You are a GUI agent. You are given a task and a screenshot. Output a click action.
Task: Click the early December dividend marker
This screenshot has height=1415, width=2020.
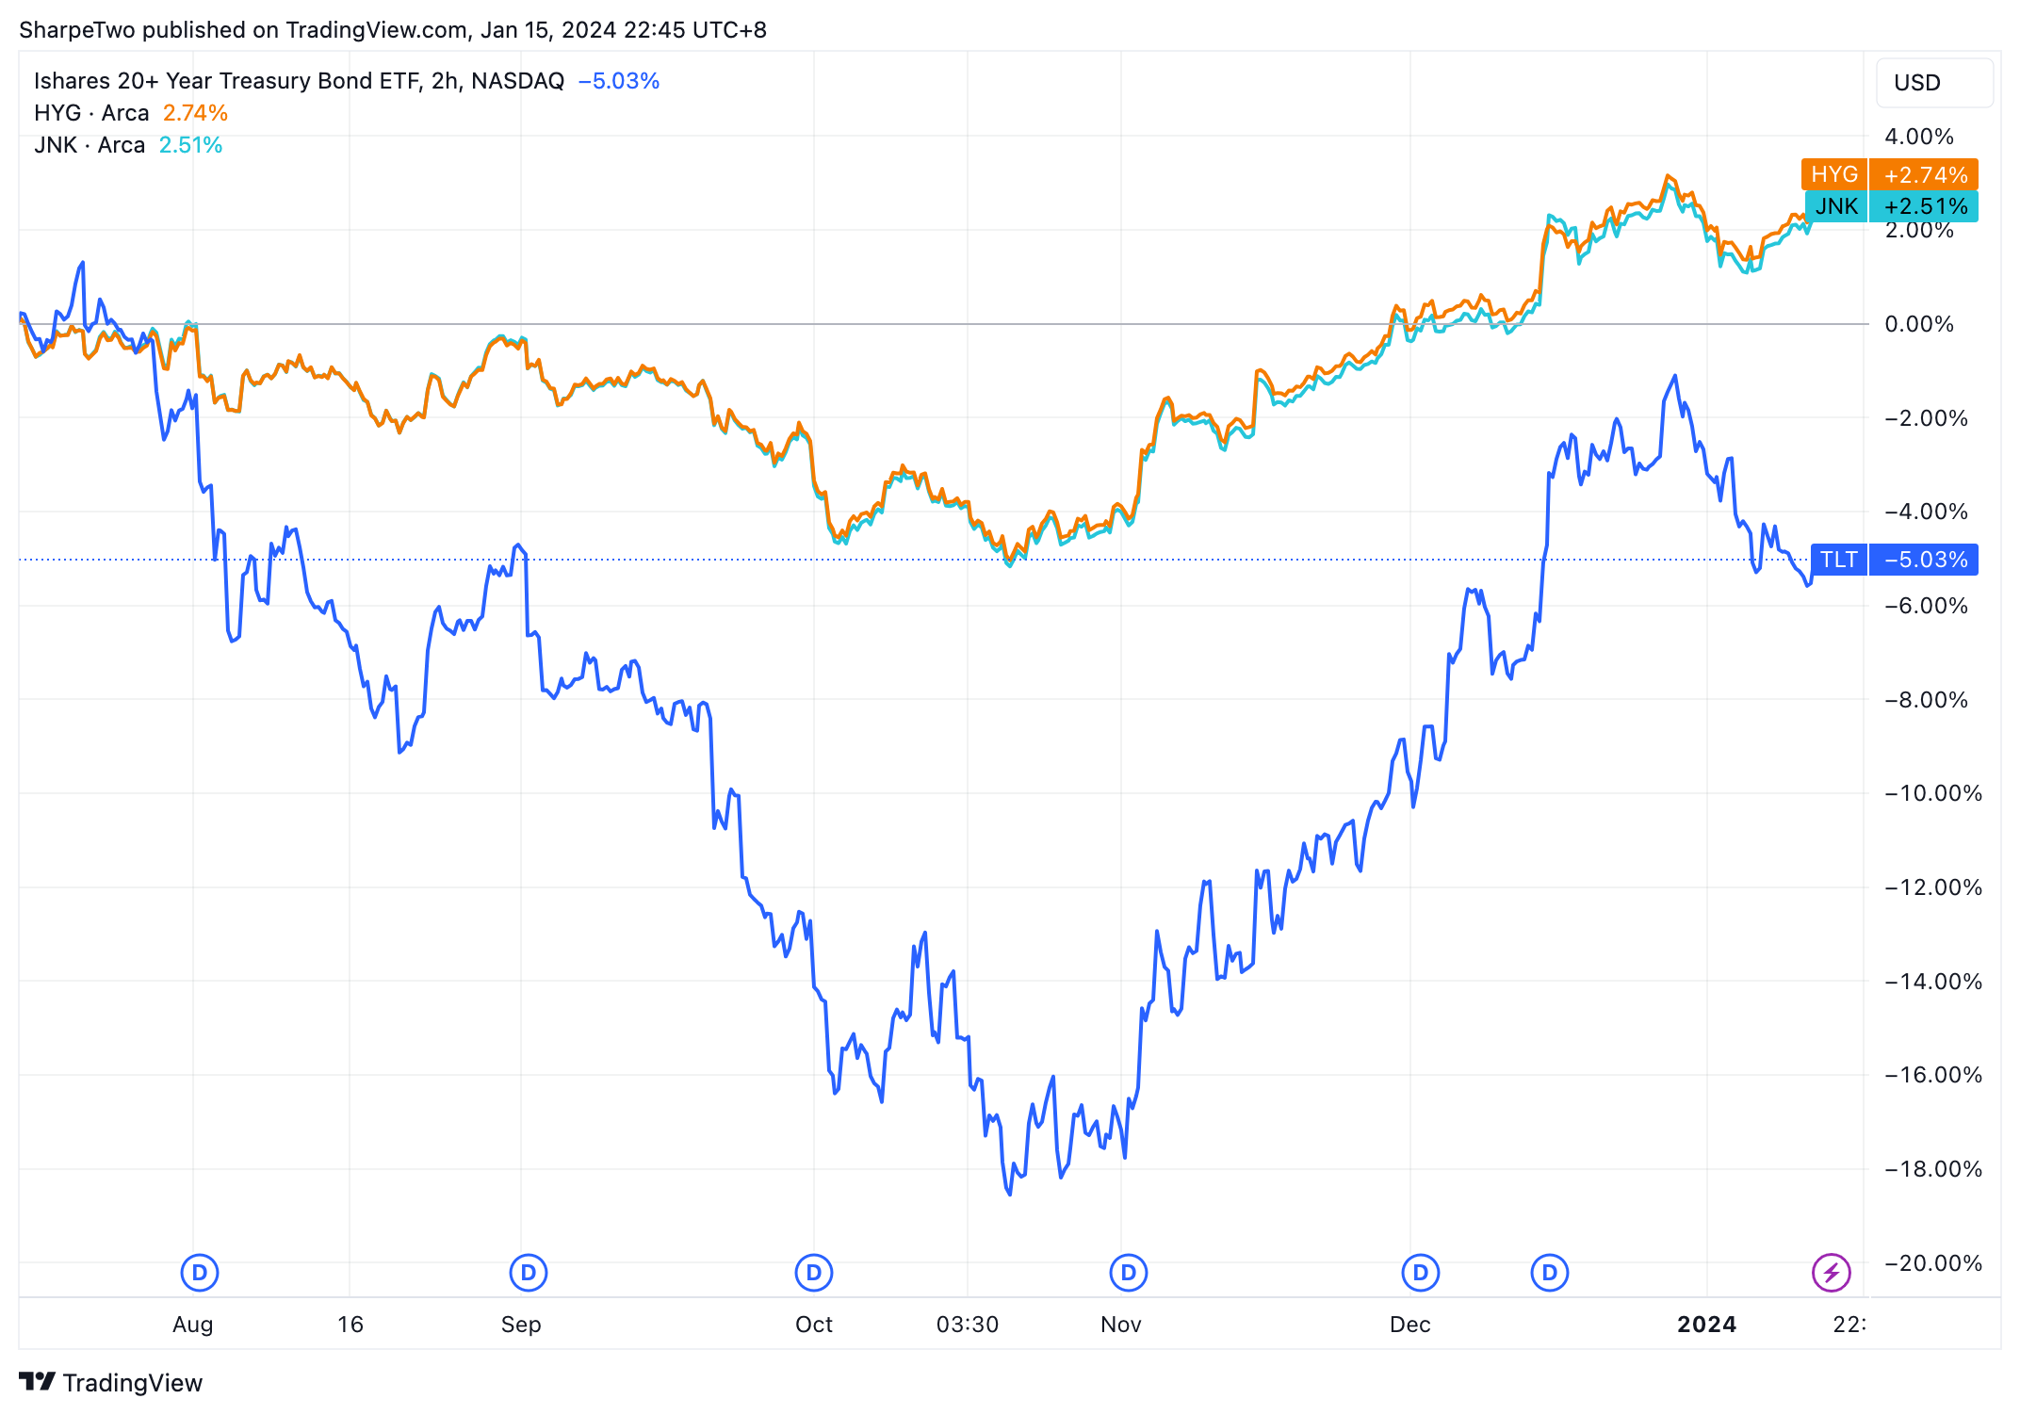1420,1273
